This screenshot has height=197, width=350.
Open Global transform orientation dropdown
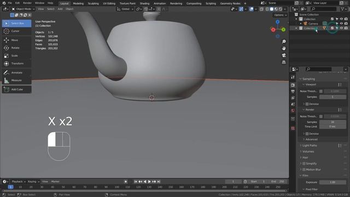point(125,9)
